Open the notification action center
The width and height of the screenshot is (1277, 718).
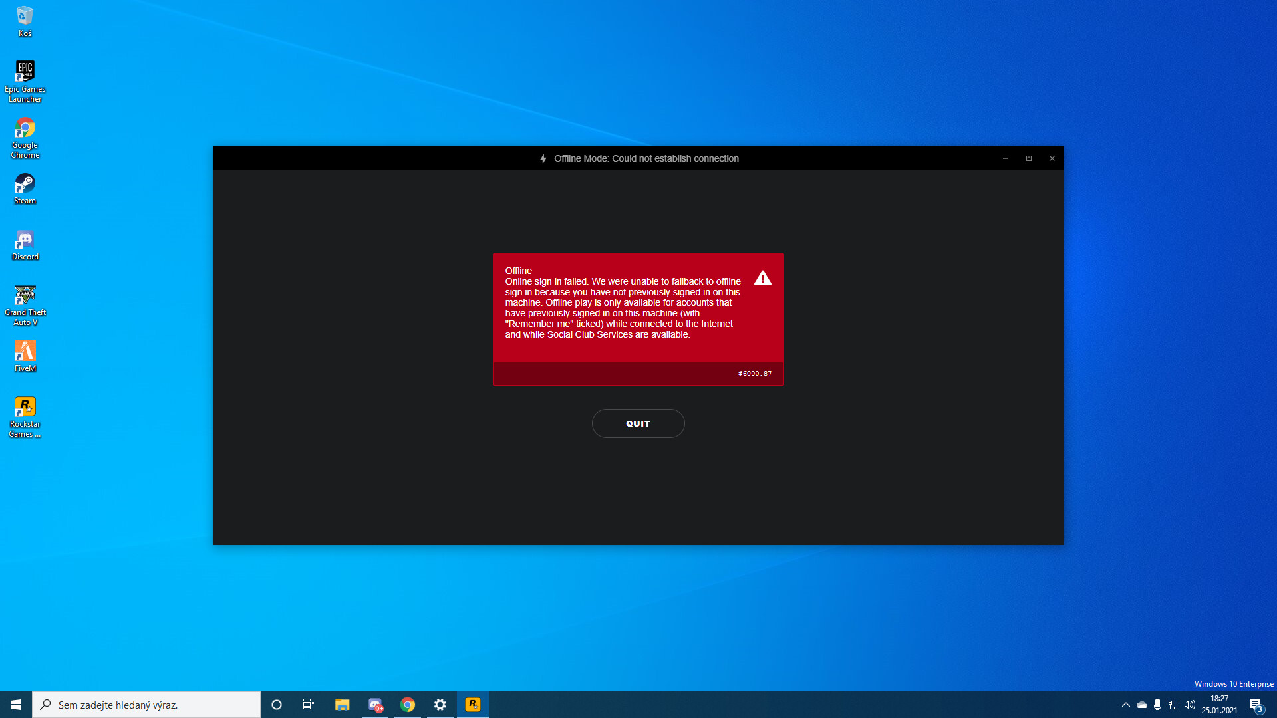(x=1256, y=705)
